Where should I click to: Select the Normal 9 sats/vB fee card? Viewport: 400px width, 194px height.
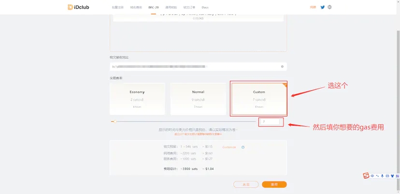point(198,99)
